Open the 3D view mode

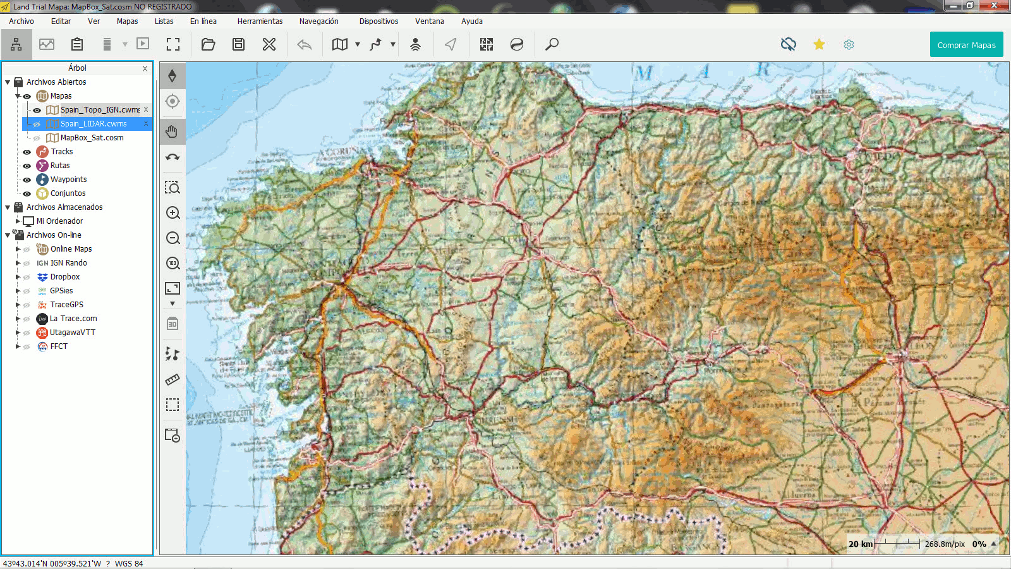coord(172,324)
